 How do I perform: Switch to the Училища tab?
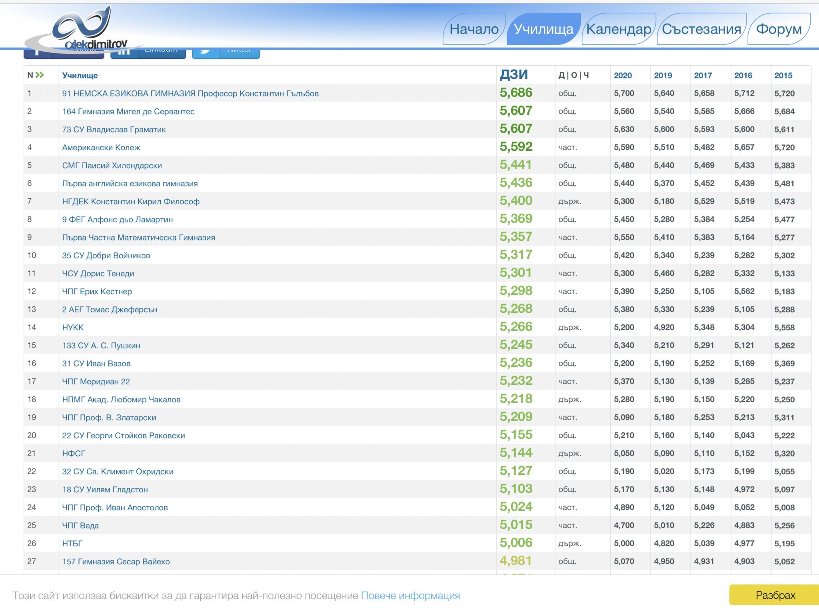coord(543,29)
